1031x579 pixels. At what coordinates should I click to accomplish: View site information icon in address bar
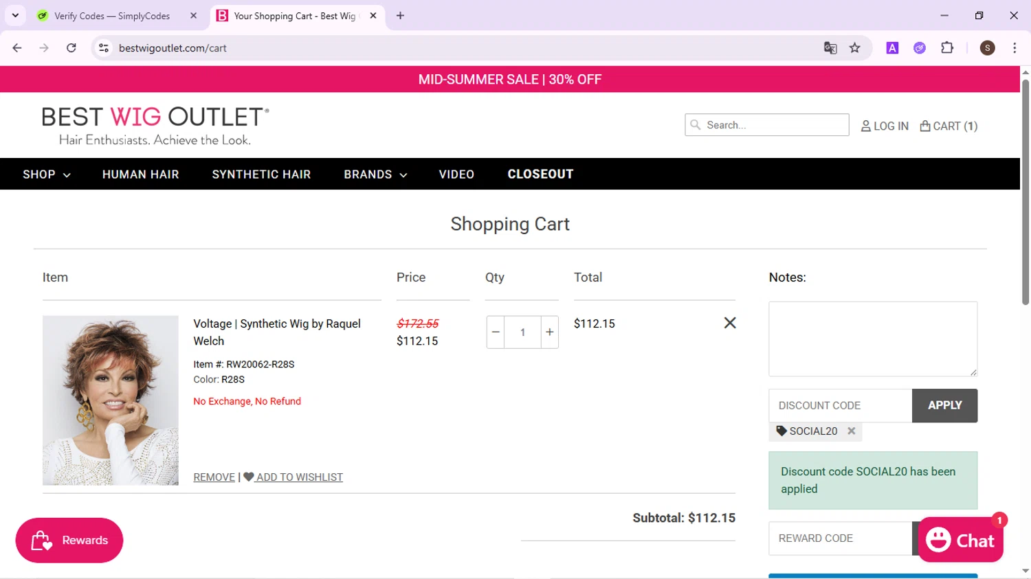tap(104, 48)
